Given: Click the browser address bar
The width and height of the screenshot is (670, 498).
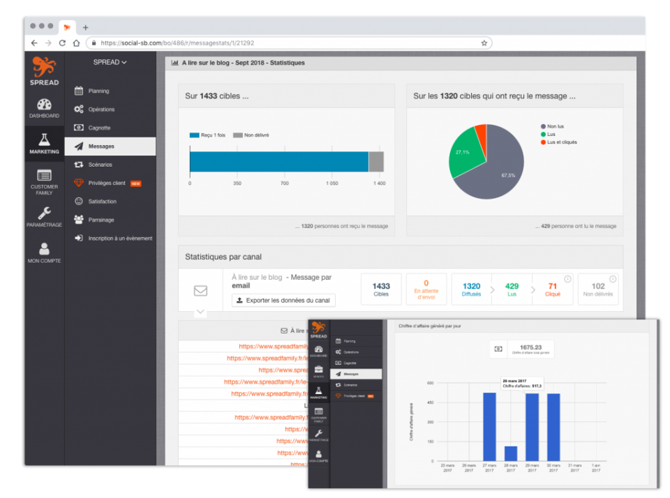Looking at the screenshot, I should pyautogui.click(x=289, y=43).
